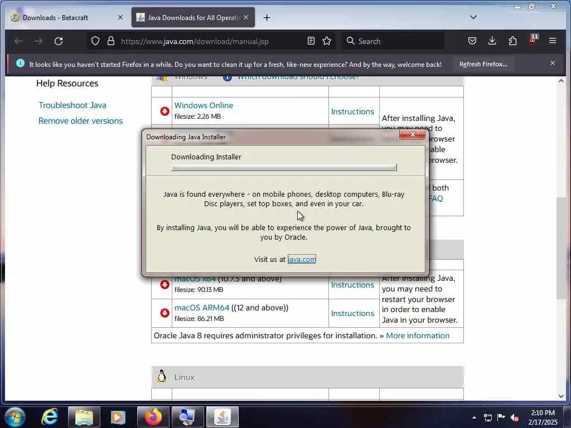Close the Downloads - Betacraft tab
Image resolution: width=571 pixels, height=428 pixels.
click(120, 17)
